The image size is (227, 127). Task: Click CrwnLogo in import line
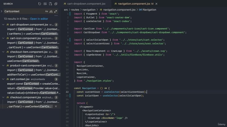116,51
